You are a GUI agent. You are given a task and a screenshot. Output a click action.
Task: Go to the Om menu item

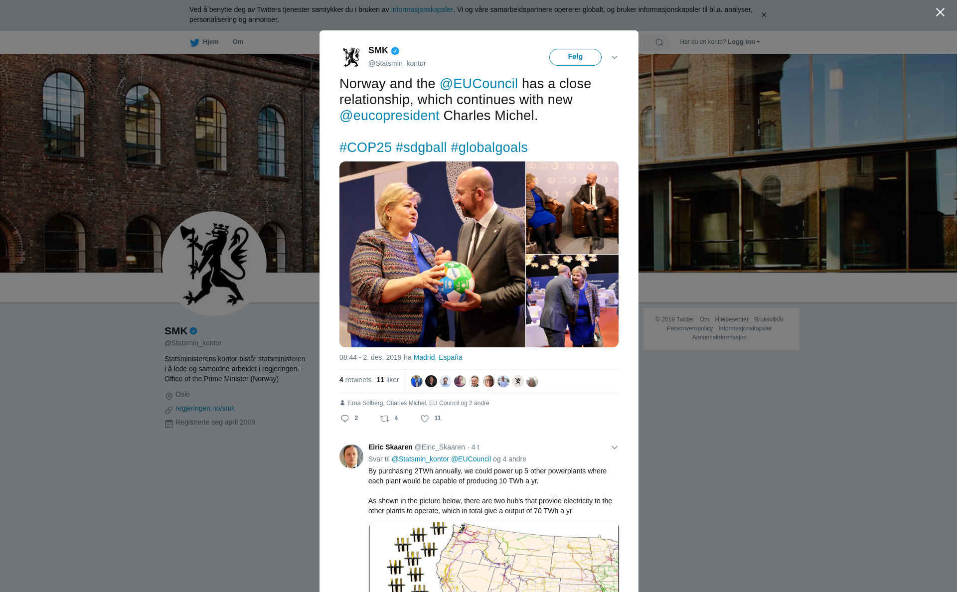[x=238, y=42]
